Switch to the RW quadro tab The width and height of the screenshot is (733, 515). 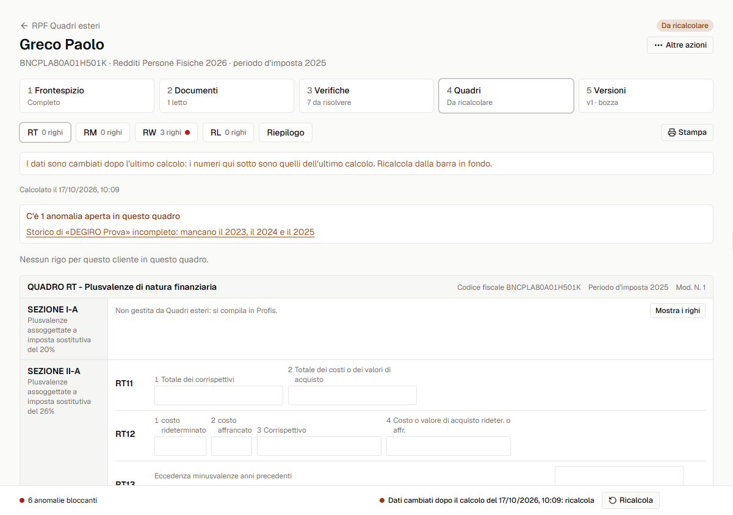[166, 132]
